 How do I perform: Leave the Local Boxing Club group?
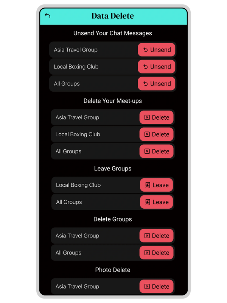(x=157, y=185)
